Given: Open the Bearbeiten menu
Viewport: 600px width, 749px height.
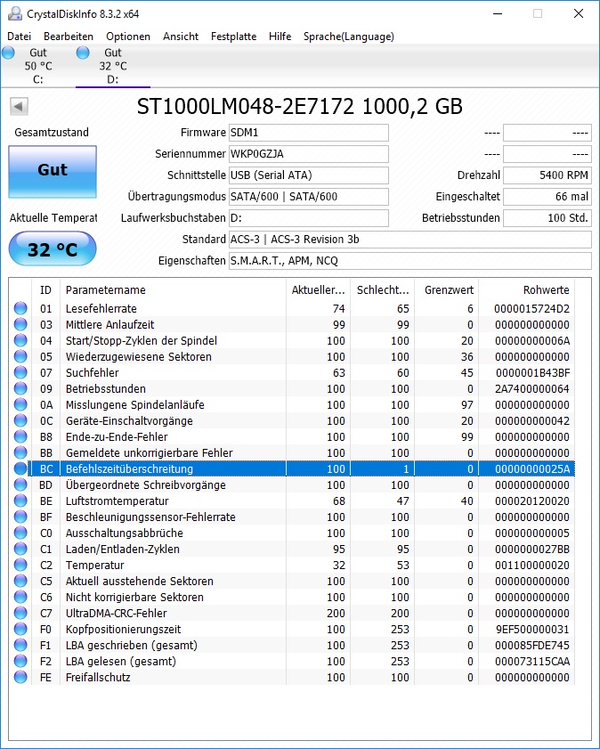Looking at the screenshot, I should point(69,37).
